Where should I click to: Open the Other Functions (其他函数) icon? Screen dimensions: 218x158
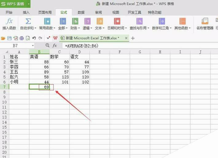pyautogui.click(x=182, y=21)
